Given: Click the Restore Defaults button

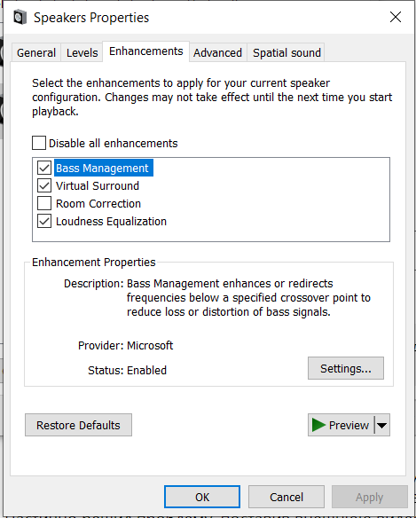Looking at the screenshot, I should click(x=78, y=425).
